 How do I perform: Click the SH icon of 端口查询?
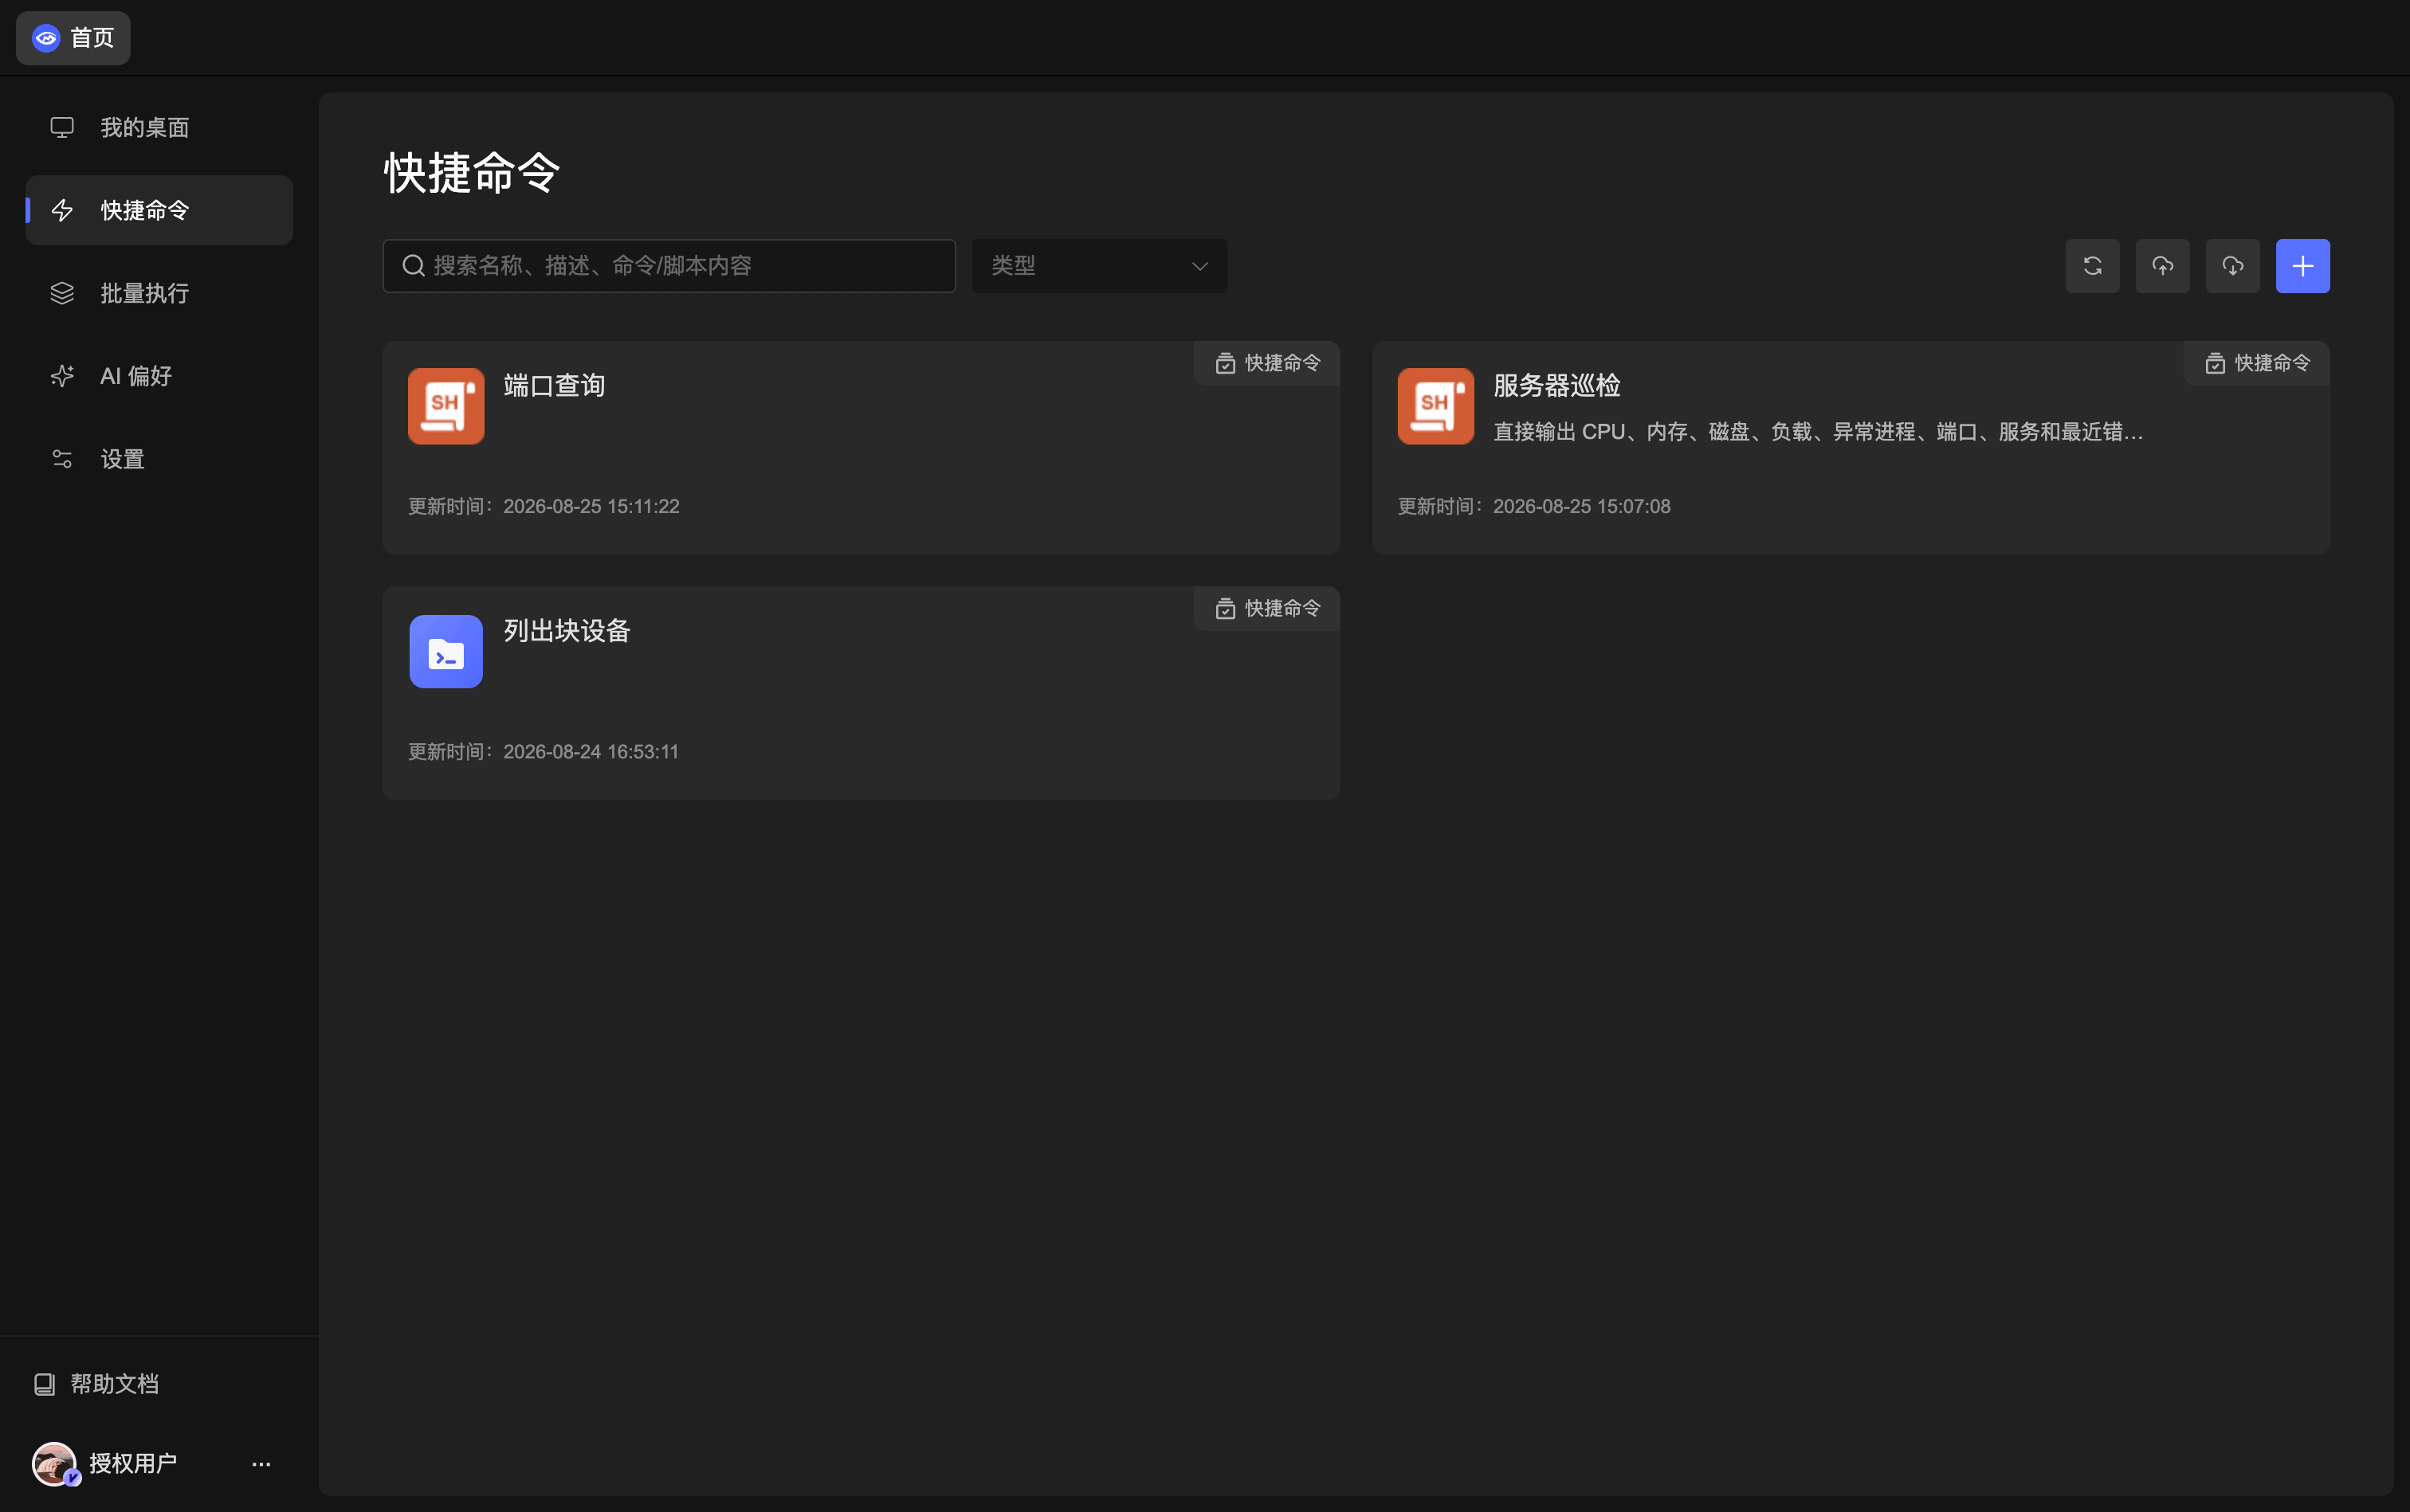coord(446,406)
